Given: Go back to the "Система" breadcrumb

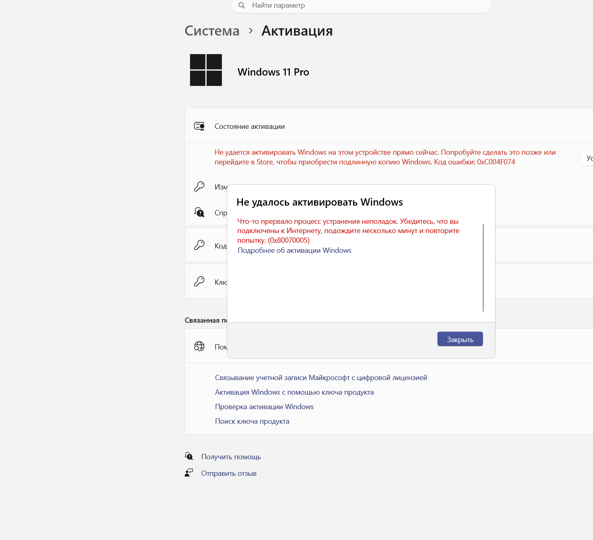Looking at the screenshot, I should (212, 31).
